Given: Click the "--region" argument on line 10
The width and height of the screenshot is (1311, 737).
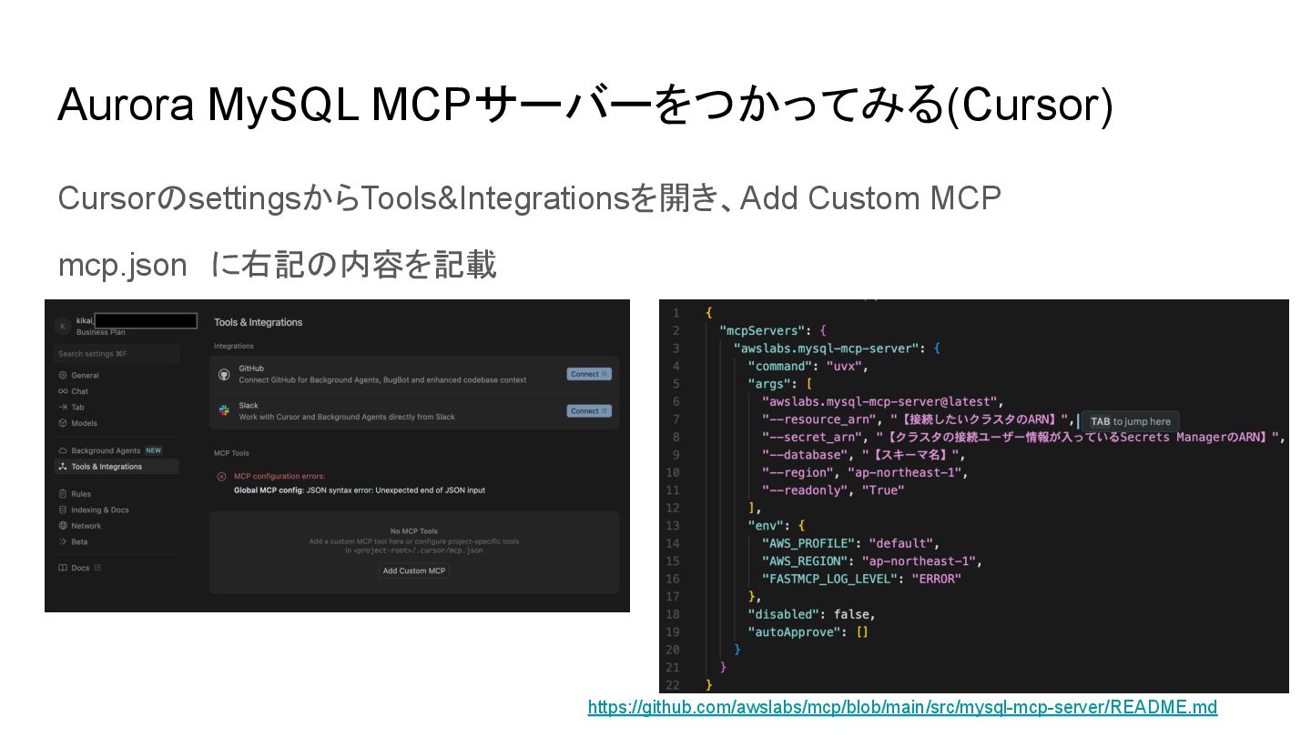Looking at the screenshot, I should click(x=797, y=472).
